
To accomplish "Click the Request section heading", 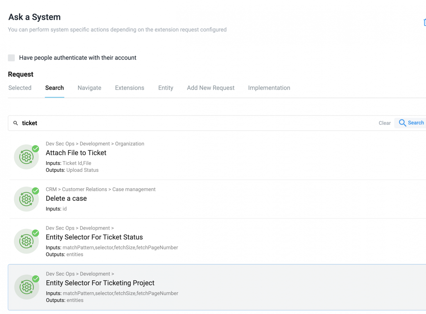I will (x=21, y=74).
